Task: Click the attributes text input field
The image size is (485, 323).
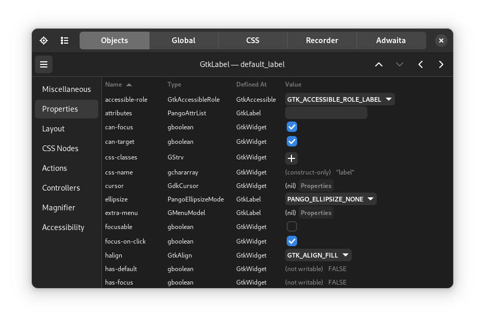Action: click(x=326, y=113)
